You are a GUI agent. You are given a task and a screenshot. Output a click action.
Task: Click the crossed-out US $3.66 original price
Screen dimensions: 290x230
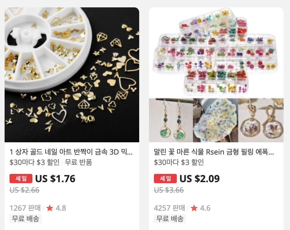(169, 190)
